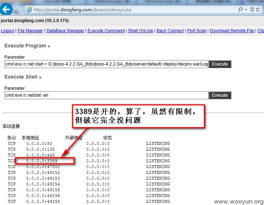Click the 协议 column header
The height and width of the screenshot is (205, 264).
coord(12,138)
